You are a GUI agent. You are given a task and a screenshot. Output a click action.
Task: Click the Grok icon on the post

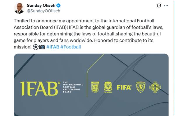click(x=159, y=5)
